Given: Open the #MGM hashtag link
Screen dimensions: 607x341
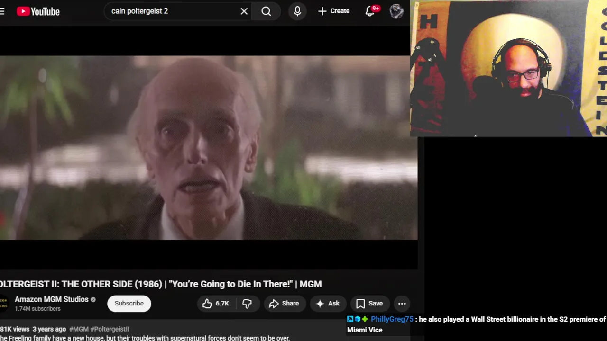Looking at the screenshot, I should [79, 329].
